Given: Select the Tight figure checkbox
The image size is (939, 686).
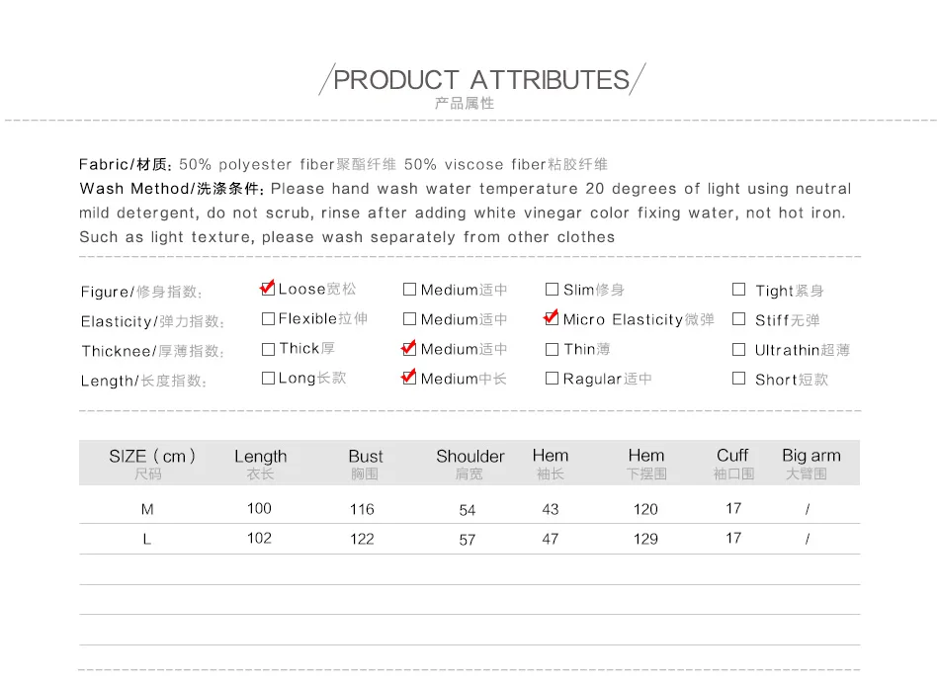Looking at the screenshot, I should [x=739, y=290].
